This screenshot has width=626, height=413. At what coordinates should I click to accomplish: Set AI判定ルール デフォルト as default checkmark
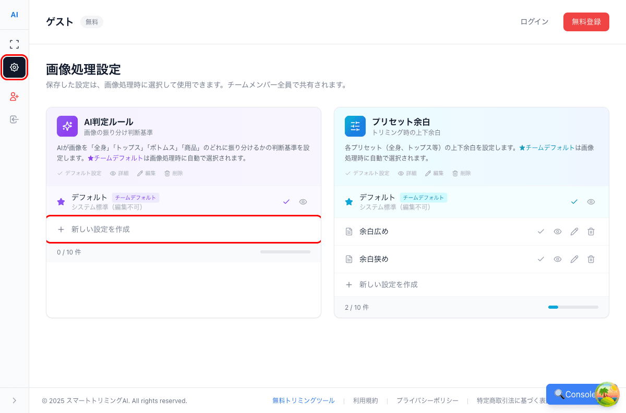[286, 202]
